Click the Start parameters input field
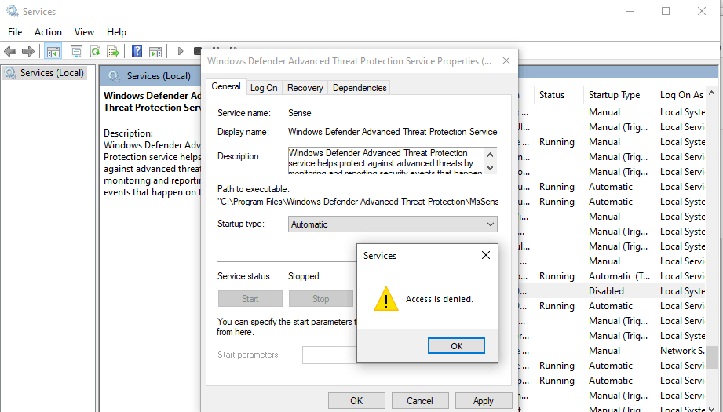This screenshot has height=412, width=723. (x=330, y=355)
